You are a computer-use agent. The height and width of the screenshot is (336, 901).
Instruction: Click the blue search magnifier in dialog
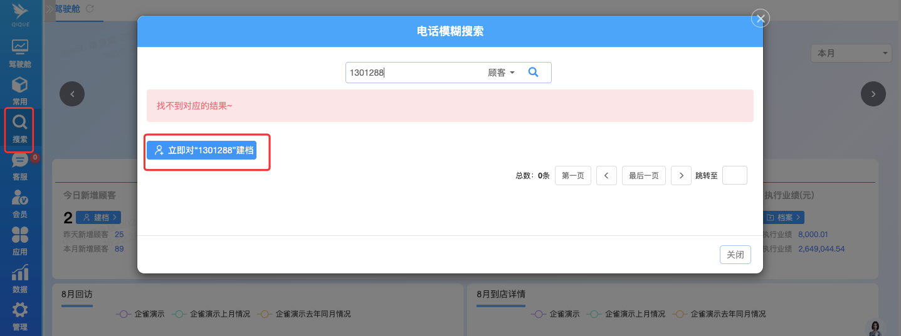click(x=534, y=73)
